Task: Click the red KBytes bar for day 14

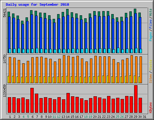Action: click(x=68, y=103)
